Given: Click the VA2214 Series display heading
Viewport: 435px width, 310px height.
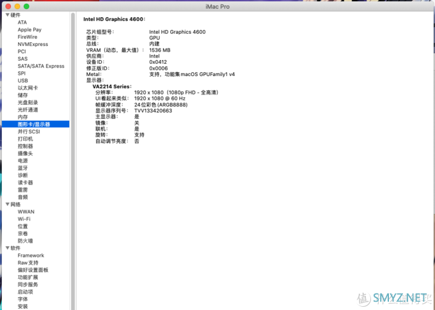Looking at the screenshot, I should point(112,86).
